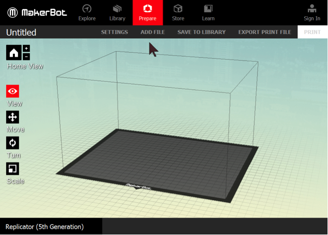Image resolution: width=328 pixels, height=235 pixels.
Task: Zoom in with the plus button
Action: (x=26, y=48)
